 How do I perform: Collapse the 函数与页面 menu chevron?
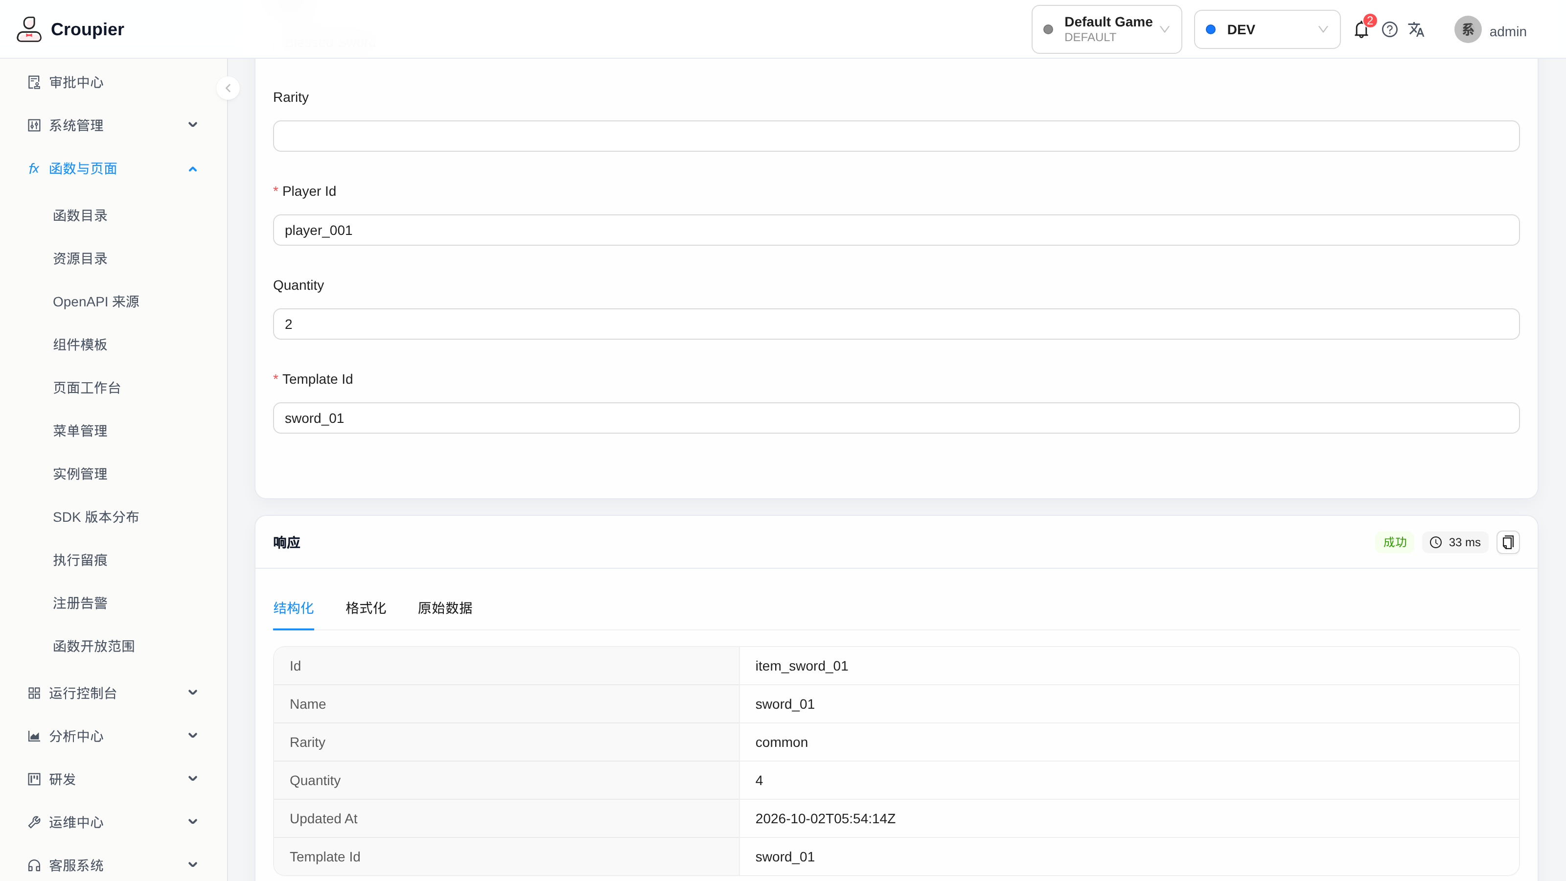tap(193, 168)
